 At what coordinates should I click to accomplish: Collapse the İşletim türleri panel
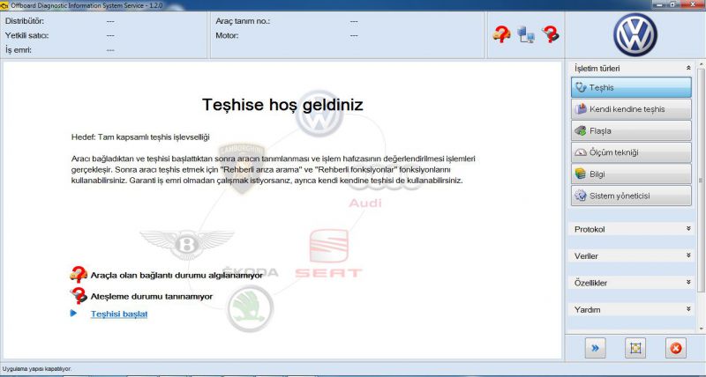point(688,69)
